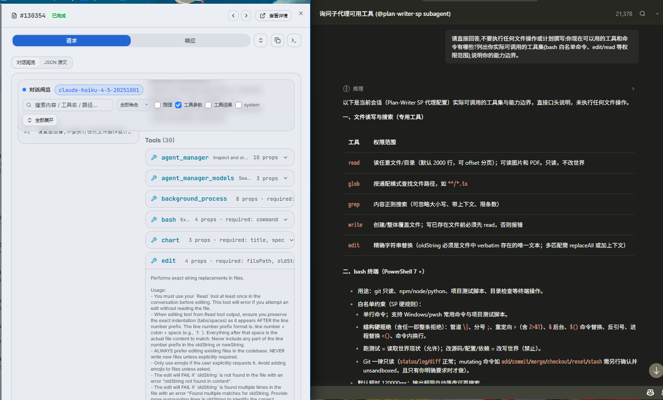Click the wrench icon of bash tool
663x400 pixels.
click(x=154, y=219)
